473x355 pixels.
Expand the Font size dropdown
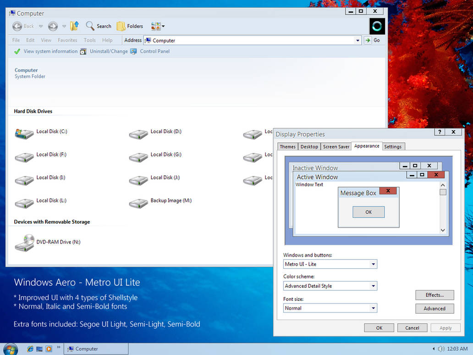(373, 308)
